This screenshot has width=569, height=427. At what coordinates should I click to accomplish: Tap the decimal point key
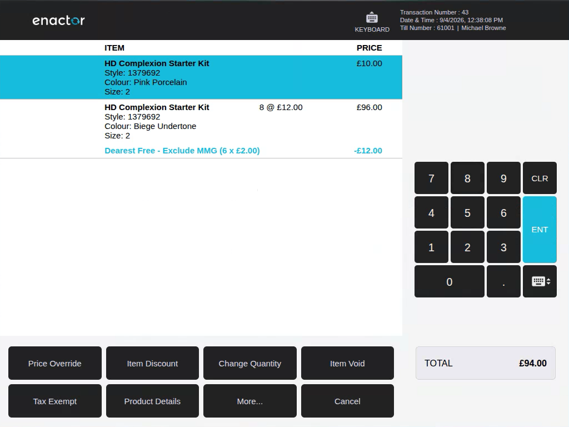[503, 281]
